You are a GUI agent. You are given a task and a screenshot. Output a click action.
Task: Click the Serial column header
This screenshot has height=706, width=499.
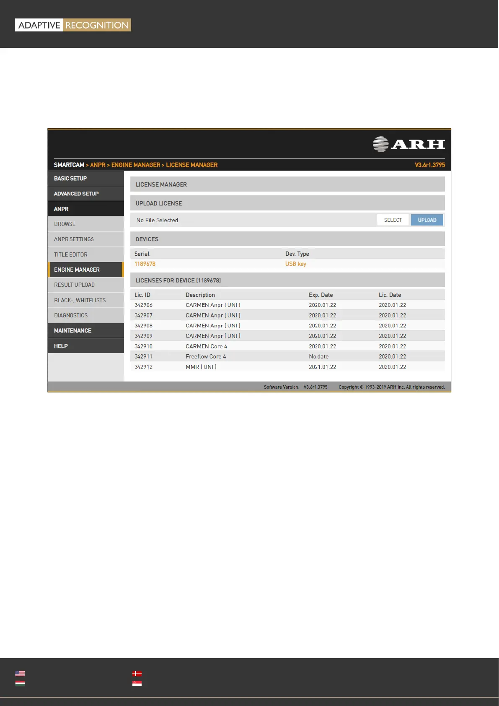(x=142, y=254)
